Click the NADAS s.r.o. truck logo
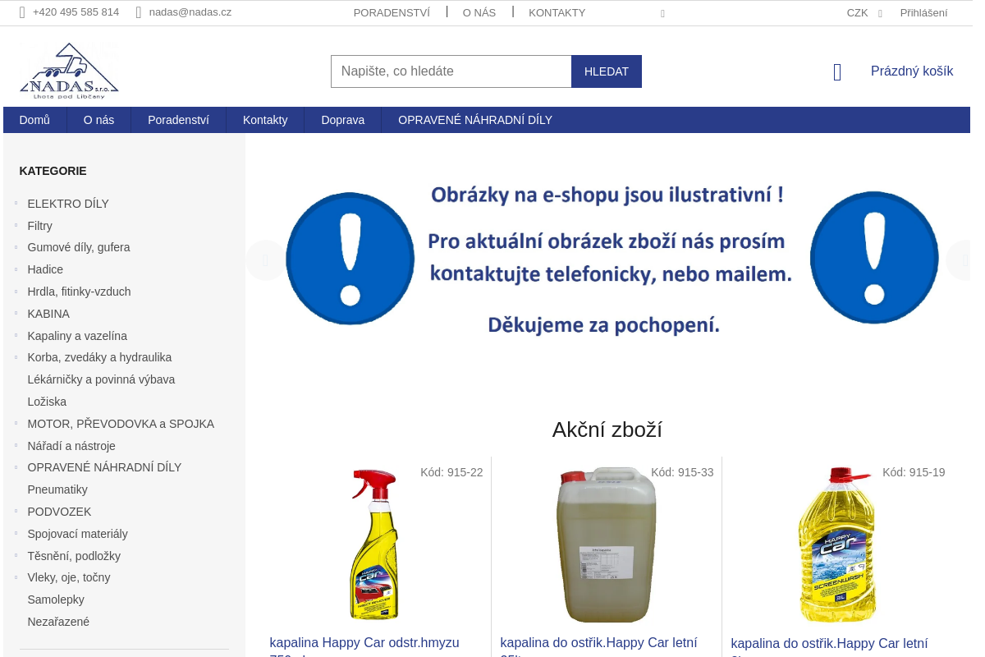985x657 pixels. point(69,71)
